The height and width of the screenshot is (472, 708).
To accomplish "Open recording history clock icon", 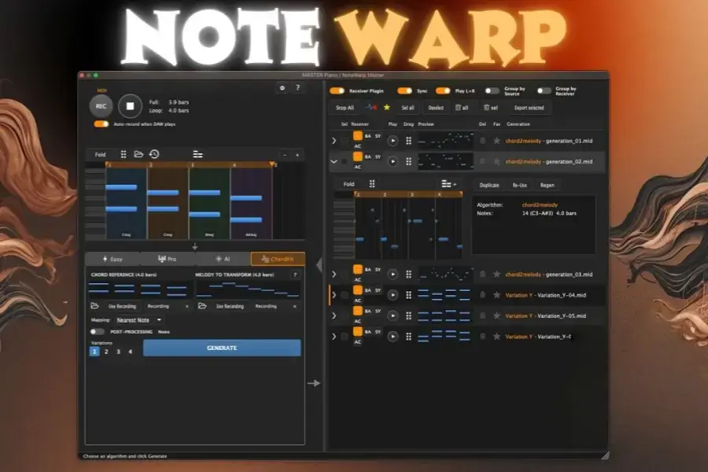I will (x=154, y=154).
